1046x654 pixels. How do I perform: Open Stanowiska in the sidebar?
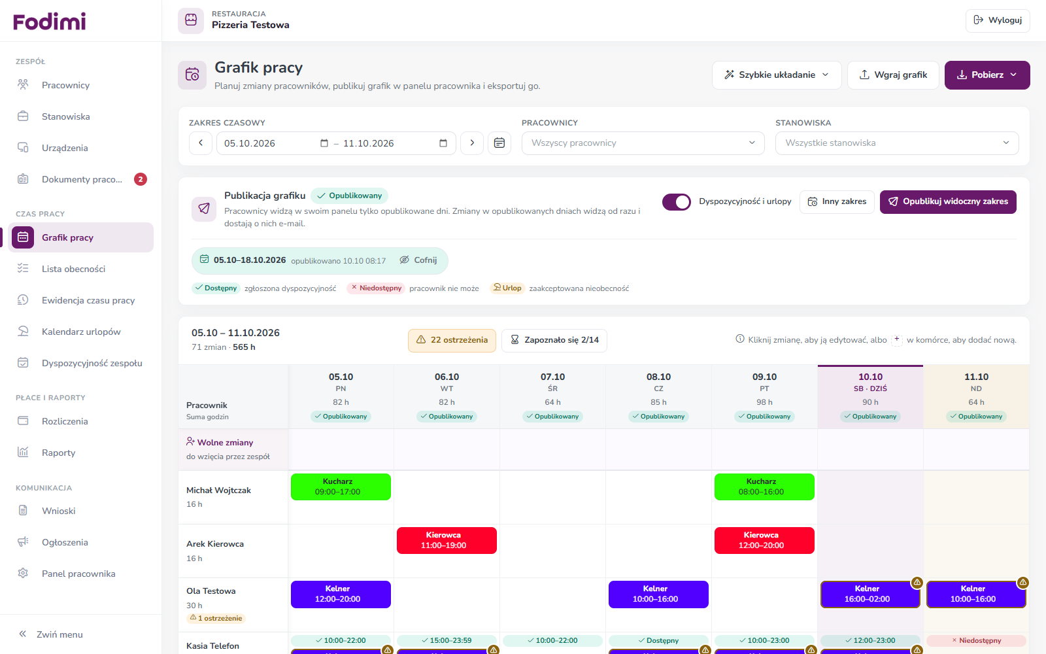81,116
